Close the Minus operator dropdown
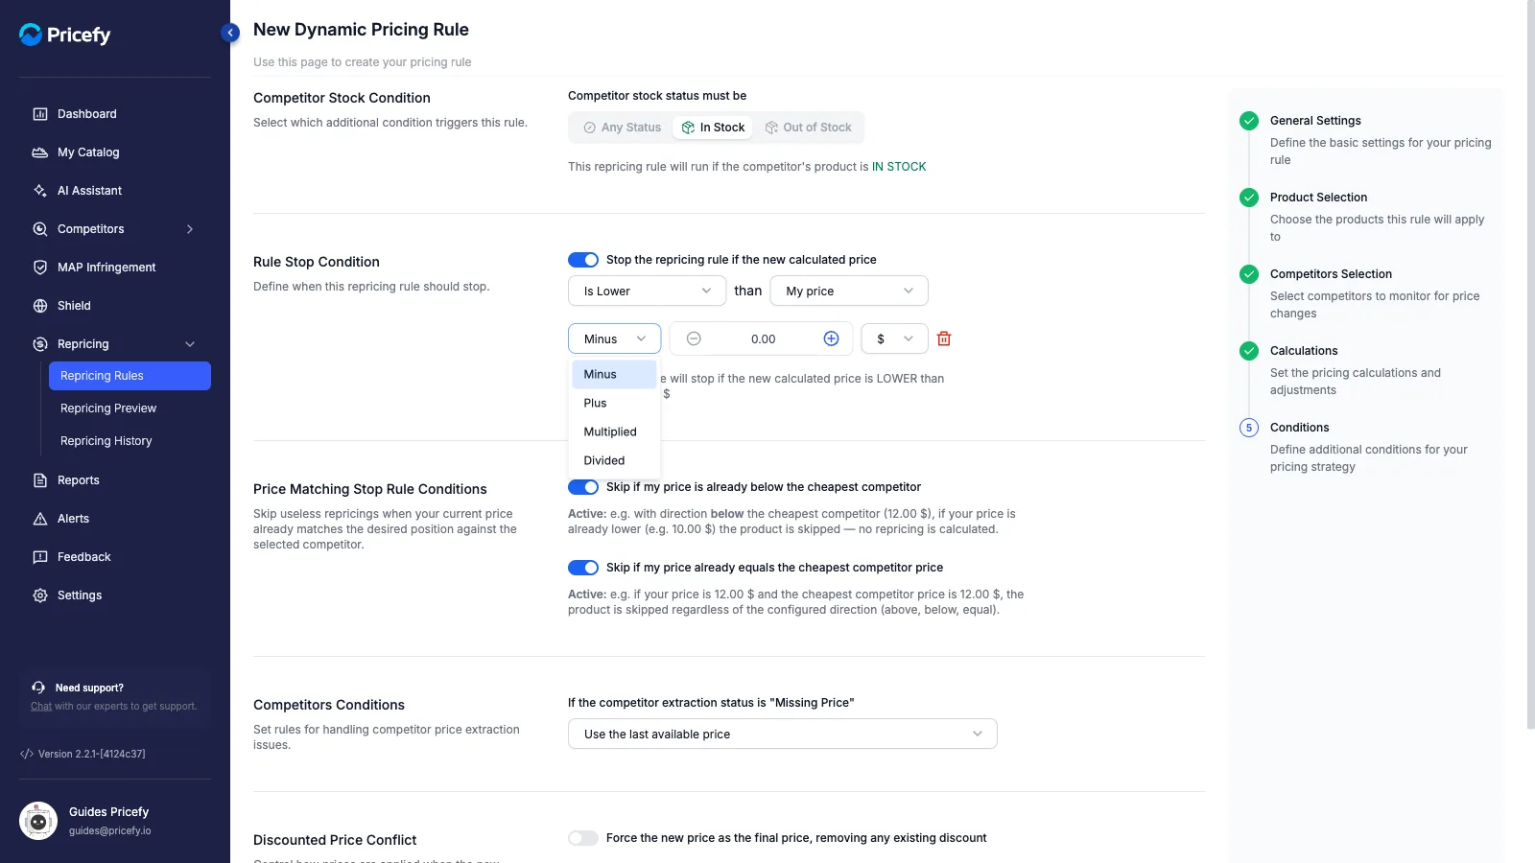The image size is (1535, 863). [614, 338]
